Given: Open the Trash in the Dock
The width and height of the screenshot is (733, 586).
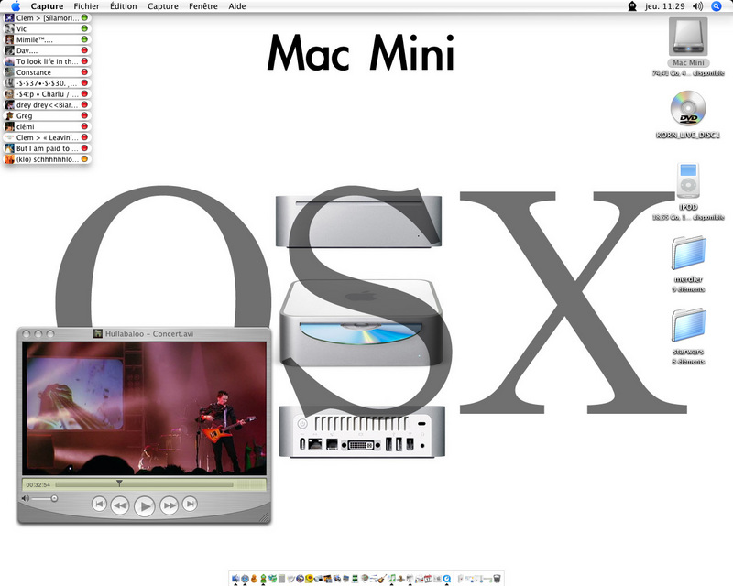Looking at the screenshot, I should point(497,579).
